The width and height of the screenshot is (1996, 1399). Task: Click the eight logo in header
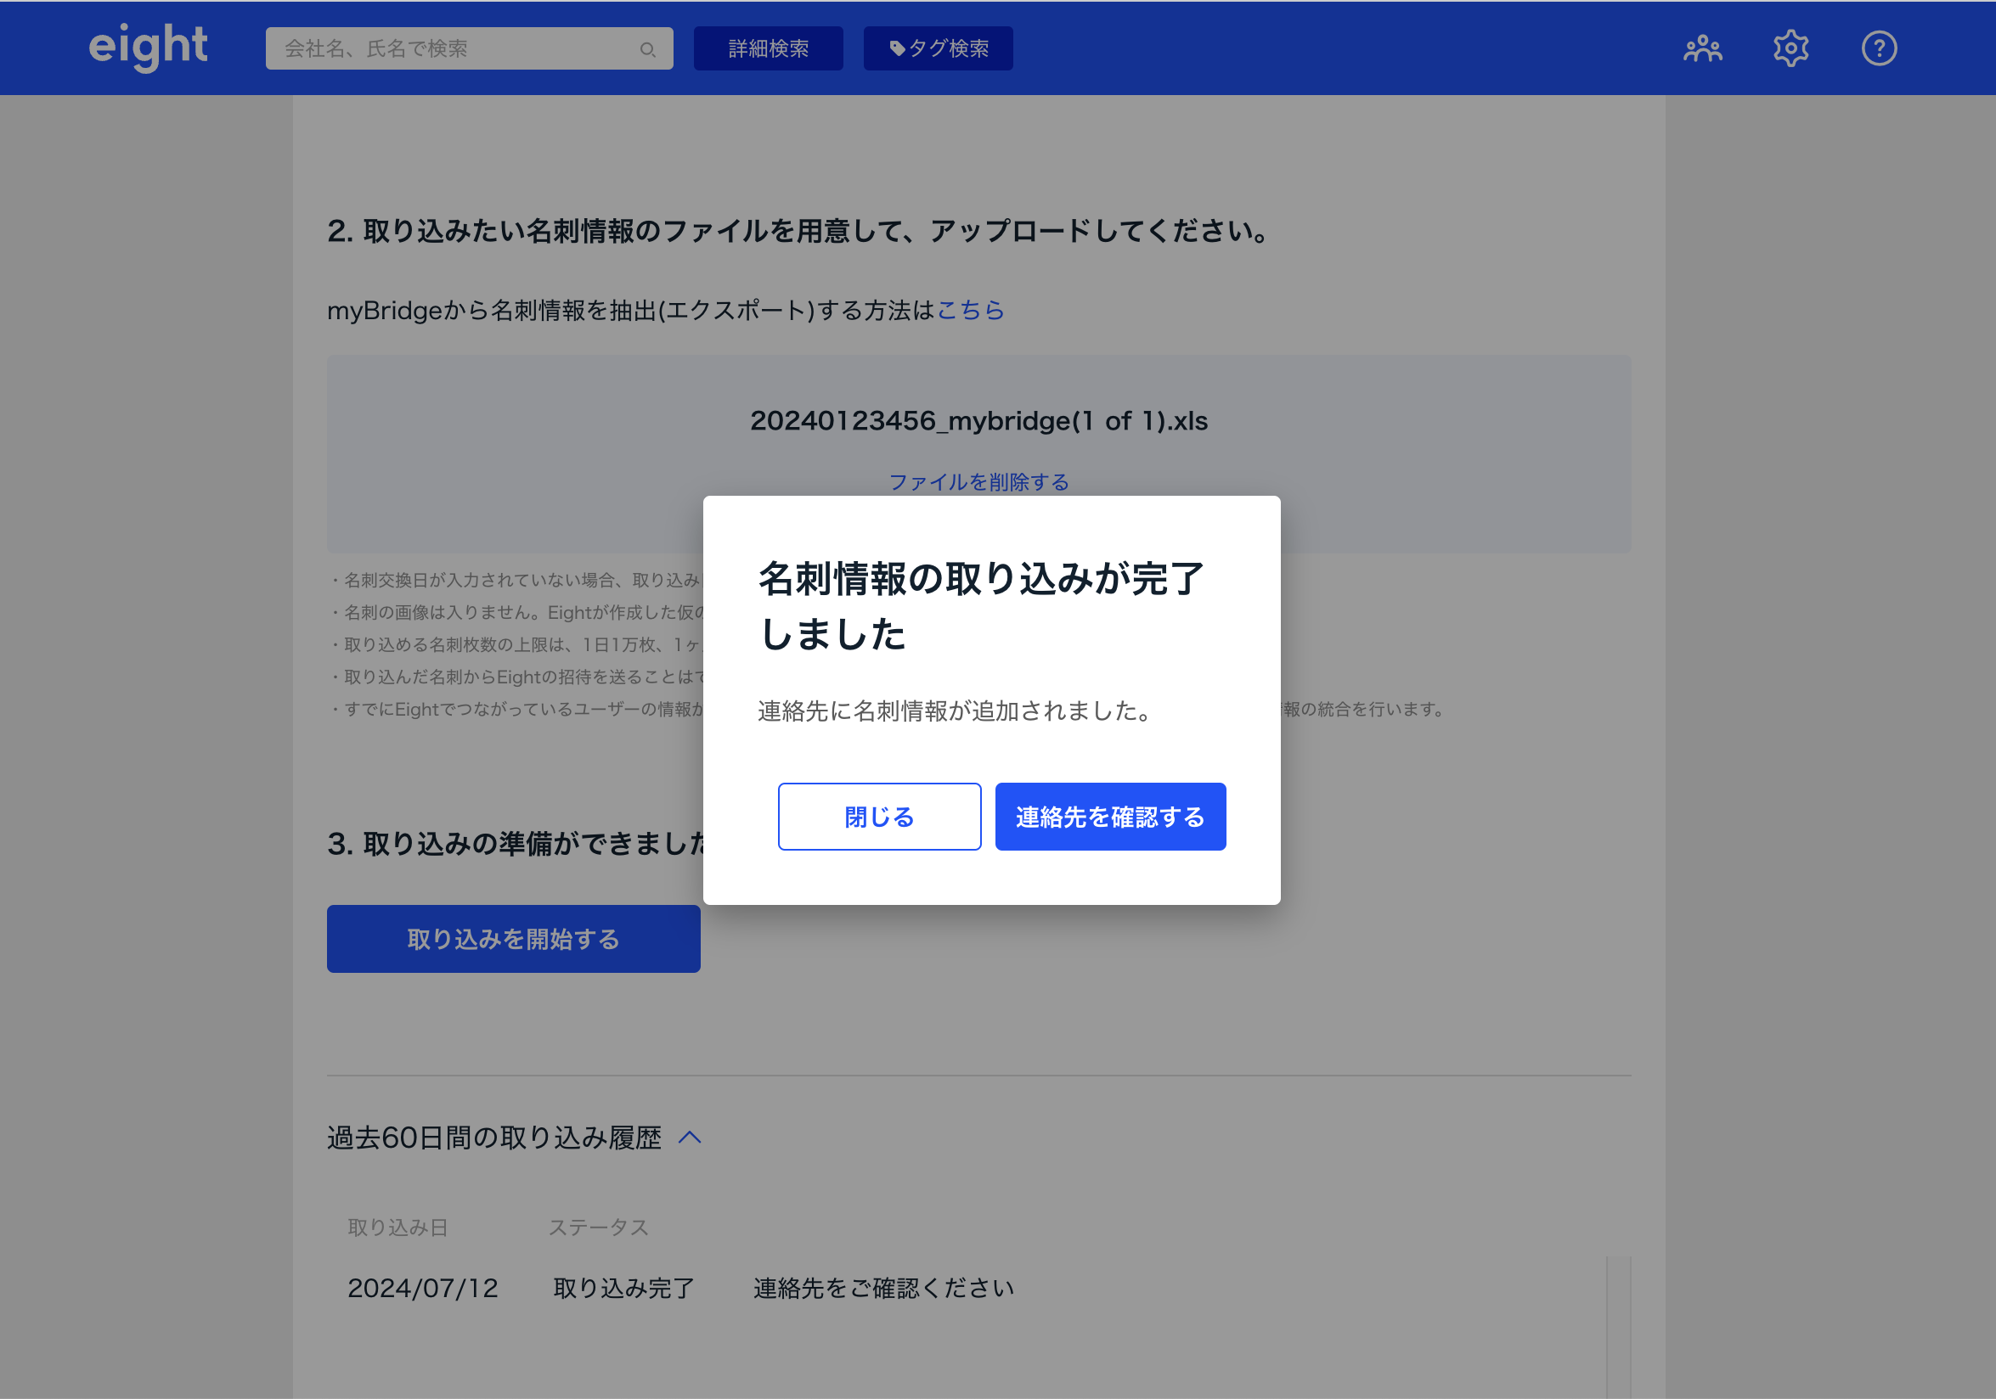148,47
